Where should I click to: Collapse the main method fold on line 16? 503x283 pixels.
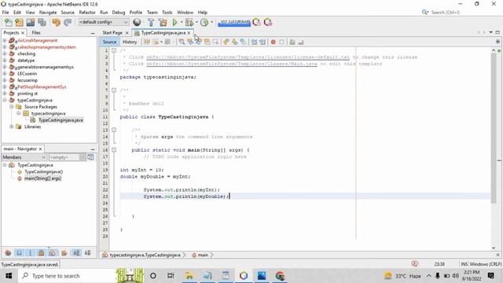114,150
